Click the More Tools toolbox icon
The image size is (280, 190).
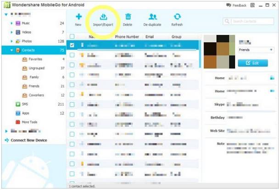tap(18, 122)
